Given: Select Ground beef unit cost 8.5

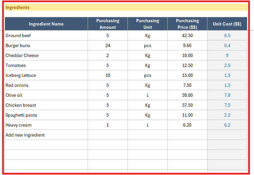Looking at the screenshot, I should point(227,35).
